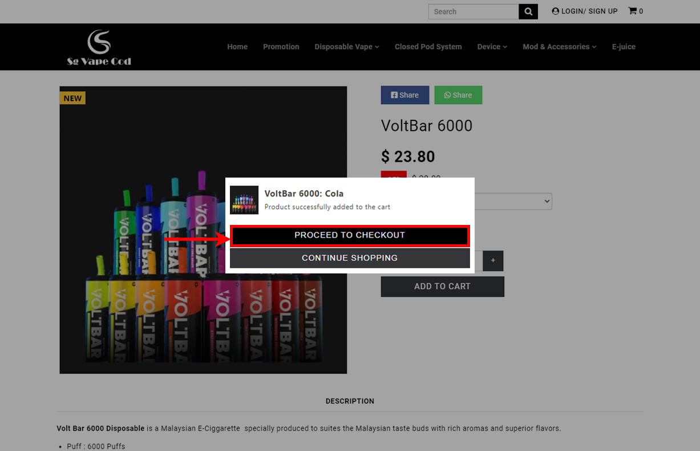Click the NEW badge on product image

pyautogui.click(x=72, y=98)
